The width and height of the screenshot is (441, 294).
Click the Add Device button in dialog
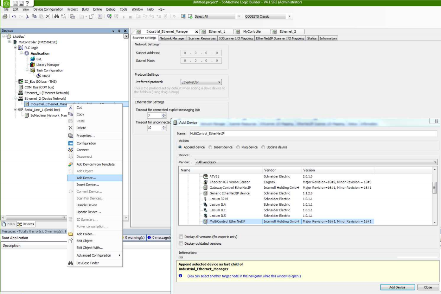tap(397, 287)
